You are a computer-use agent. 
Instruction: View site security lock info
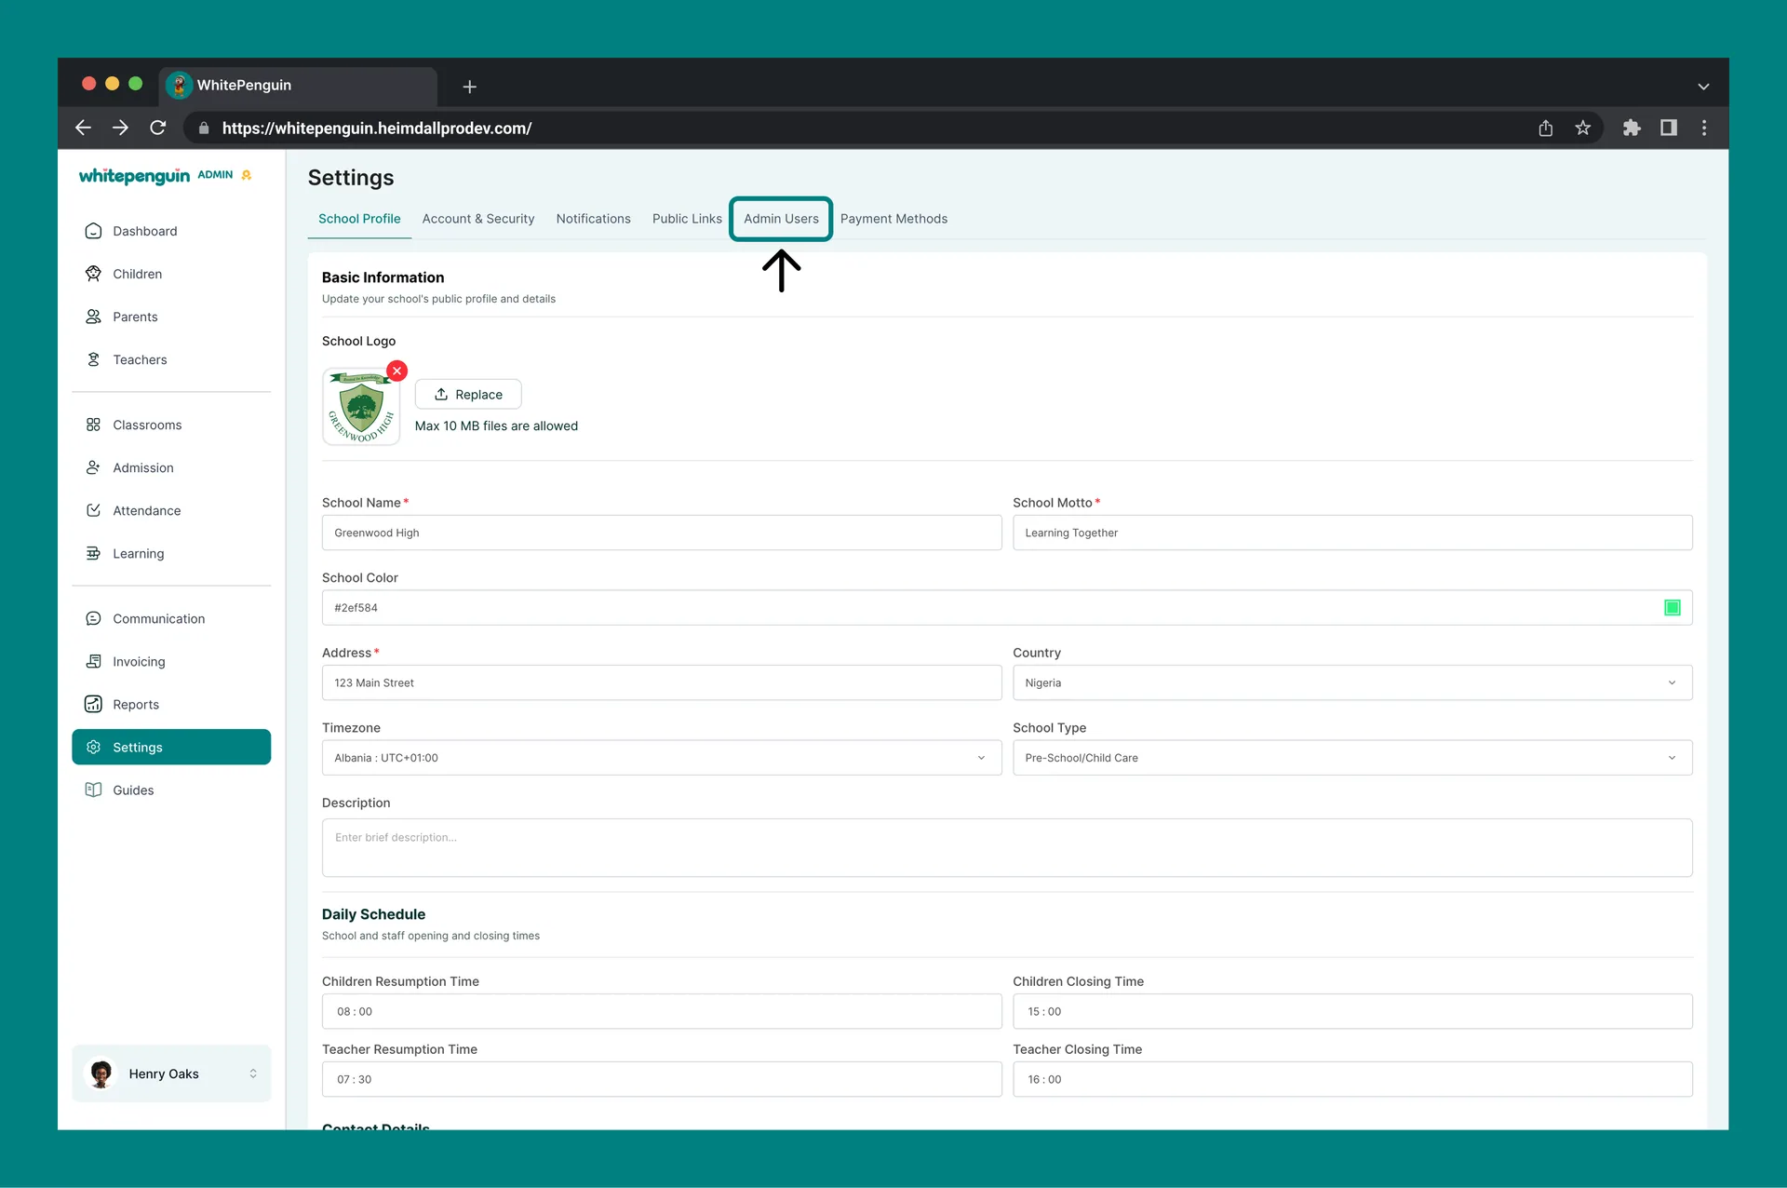[204, 128]
